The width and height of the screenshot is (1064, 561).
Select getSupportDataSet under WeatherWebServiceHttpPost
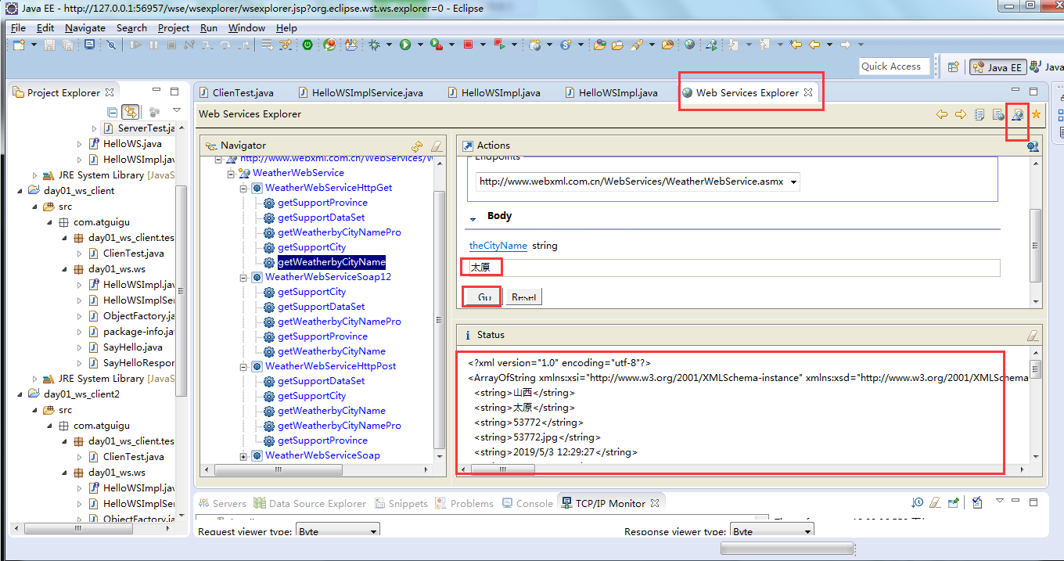click(x=321, y=381)
